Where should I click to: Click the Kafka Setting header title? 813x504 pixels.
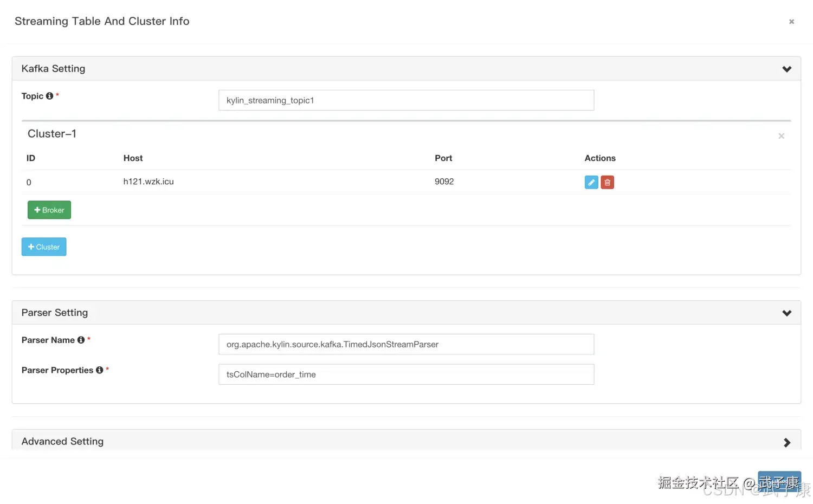point(53,69)
